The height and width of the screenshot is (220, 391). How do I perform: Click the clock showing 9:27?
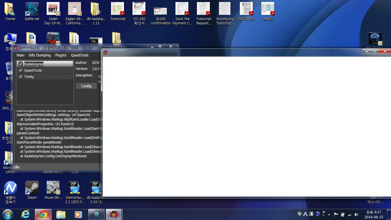(374, 214)
